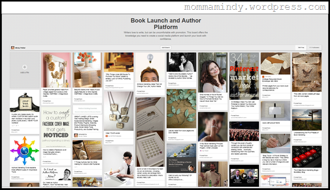Open the signpost landscape pin
The image size is (330, 190).
point(307,120)
